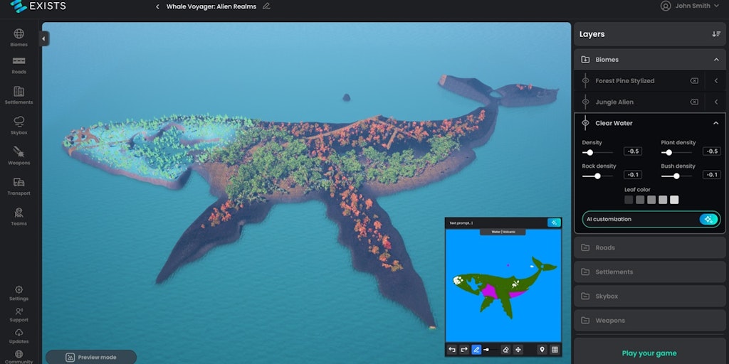
Task: Open Community from the sidebar
Action: coord(19,357)
